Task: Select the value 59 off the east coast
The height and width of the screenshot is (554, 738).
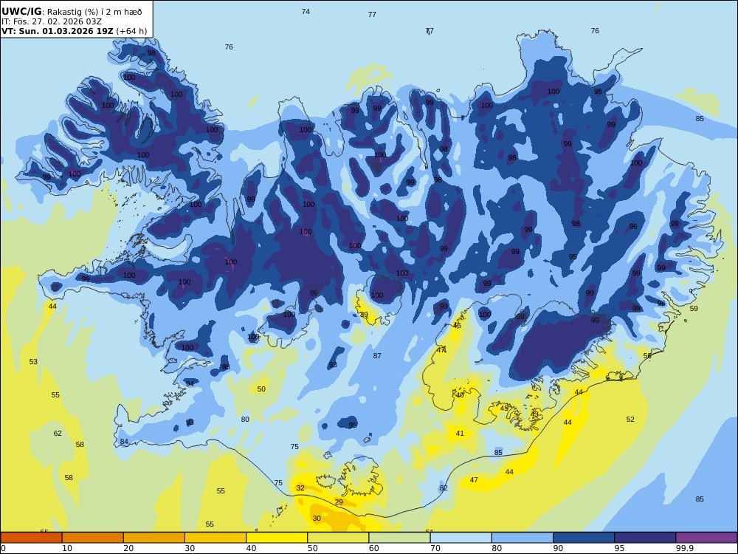Action: pyautogui.click(x=694, y=309)
